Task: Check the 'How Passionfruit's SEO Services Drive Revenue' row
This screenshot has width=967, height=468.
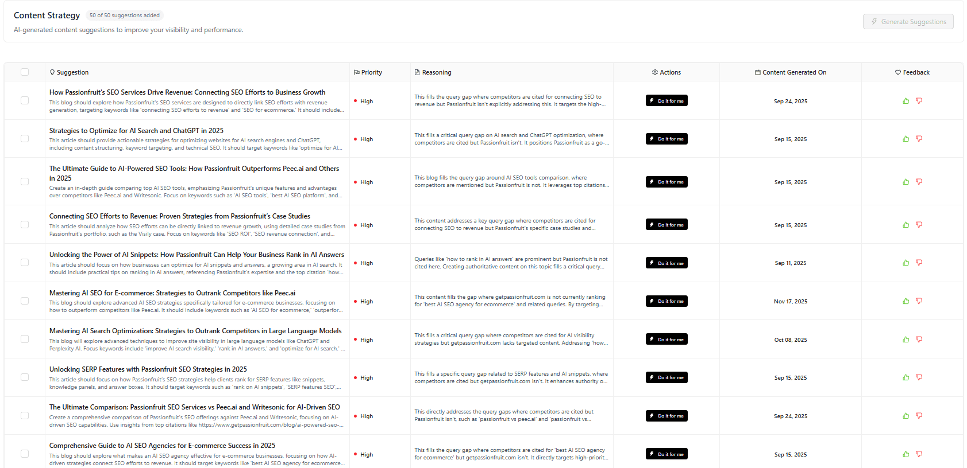Action: (25, 100)
